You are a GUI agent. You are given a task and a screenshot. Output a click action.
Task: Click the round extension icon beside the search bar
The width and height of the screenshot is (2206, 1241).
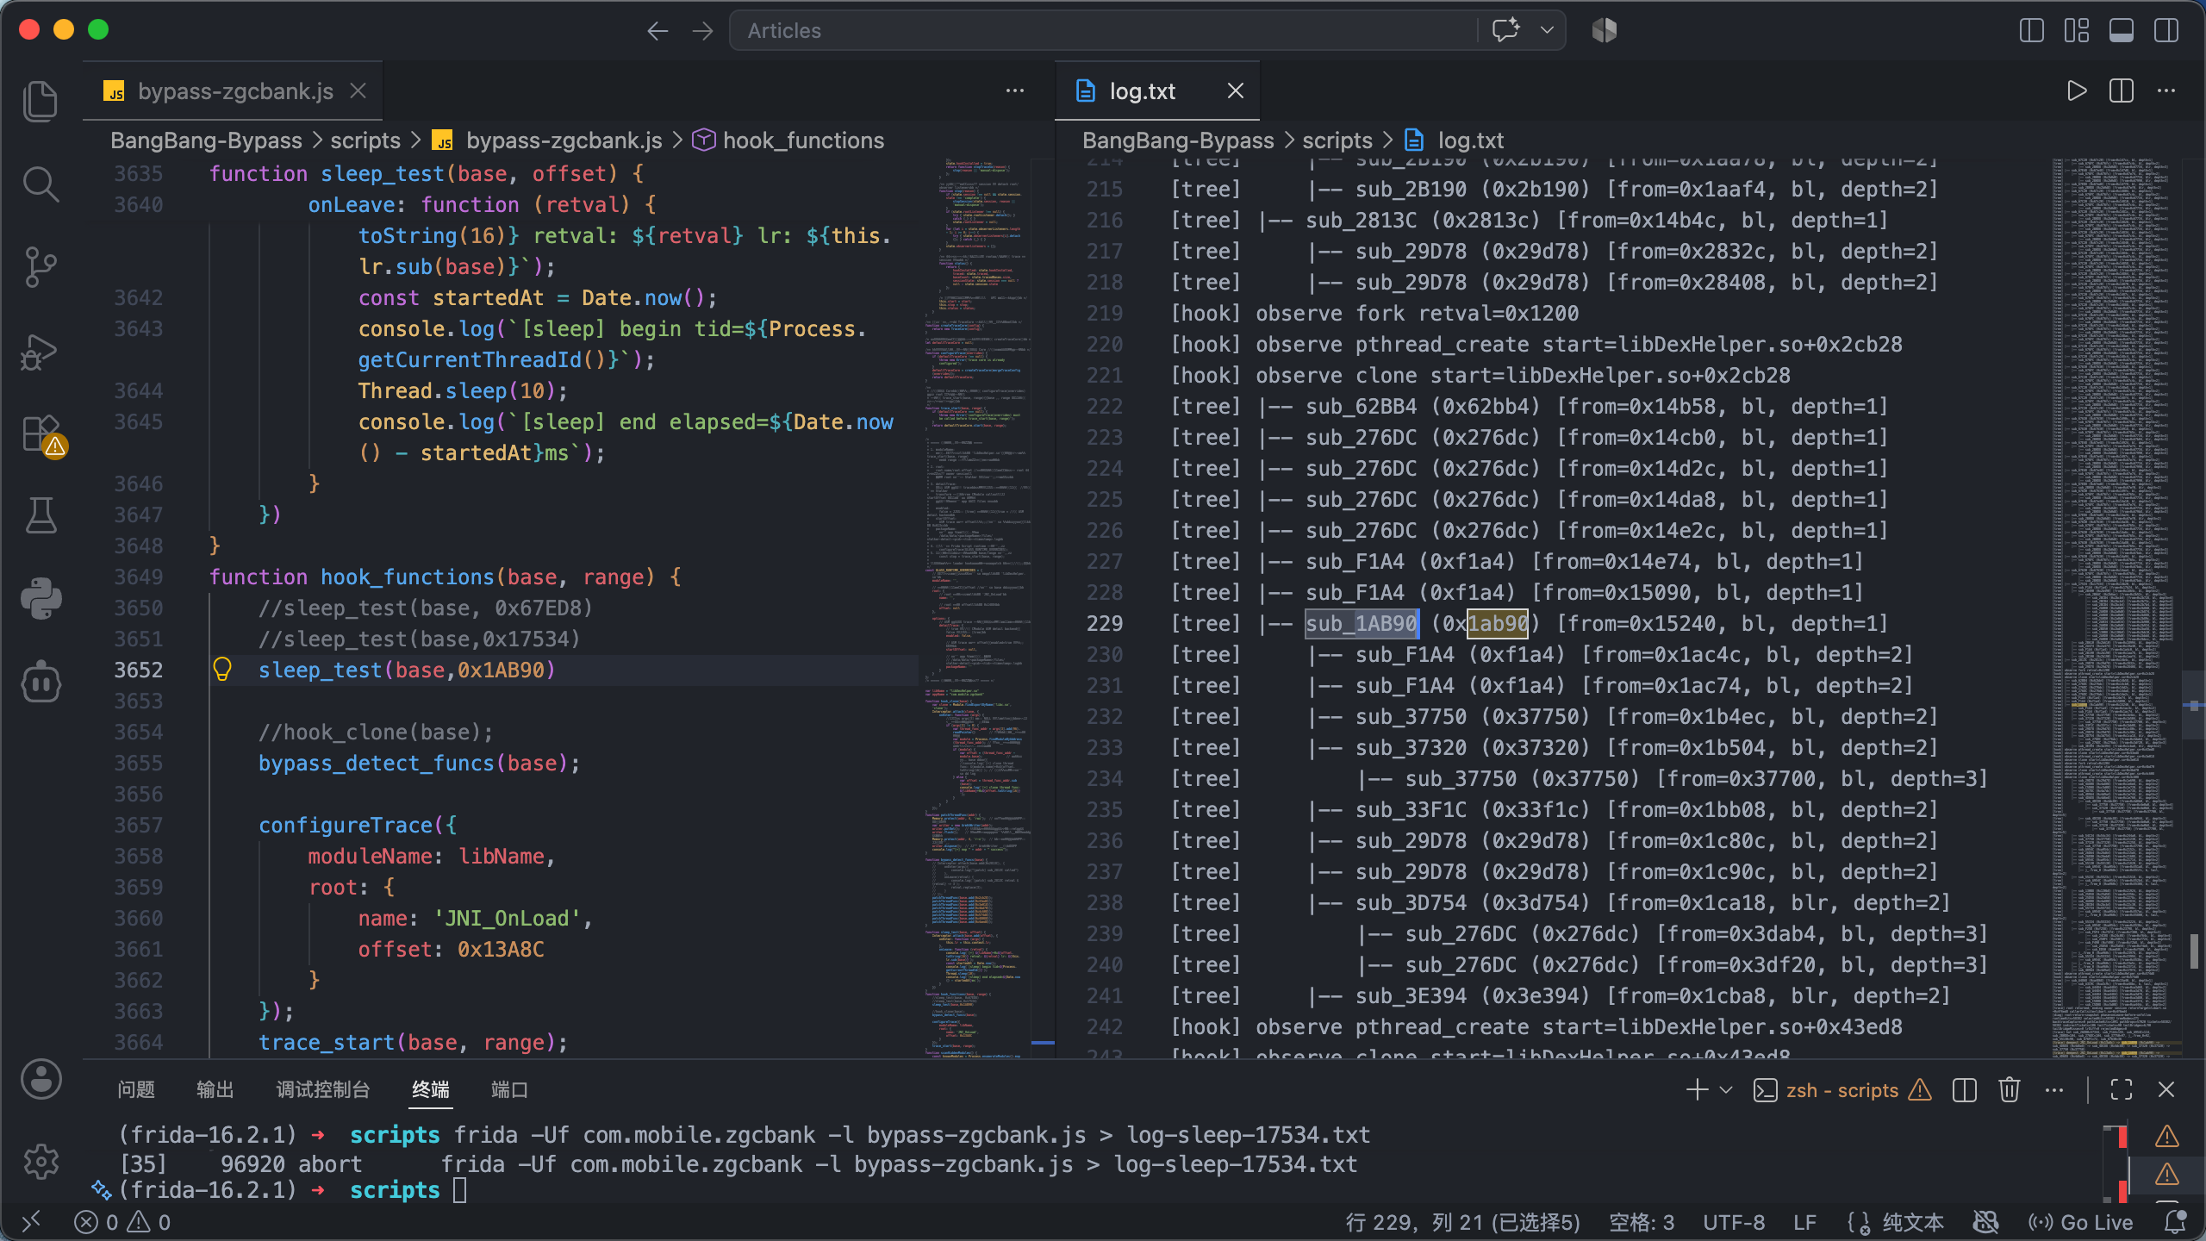pyautogui.click(x=1604, y=30)
